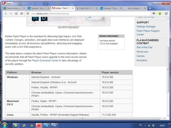Click 'Mozilla, Firefox - NPAPI (Extended Support Release)' cell

pyautogui.click(x=65, y=115)
